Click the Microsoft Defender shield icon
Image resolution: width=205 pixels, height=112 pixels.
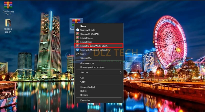[x=78, y=50]
